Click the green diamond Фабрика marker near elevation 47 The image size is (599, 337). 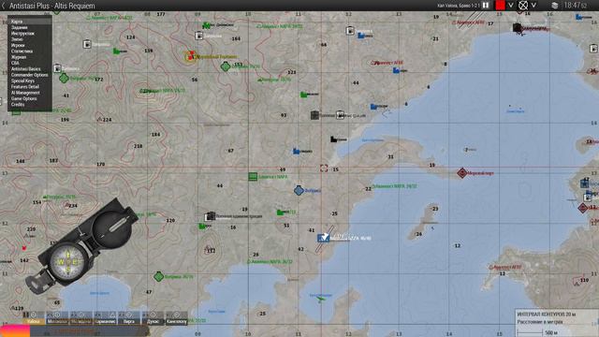pos(158,276)
